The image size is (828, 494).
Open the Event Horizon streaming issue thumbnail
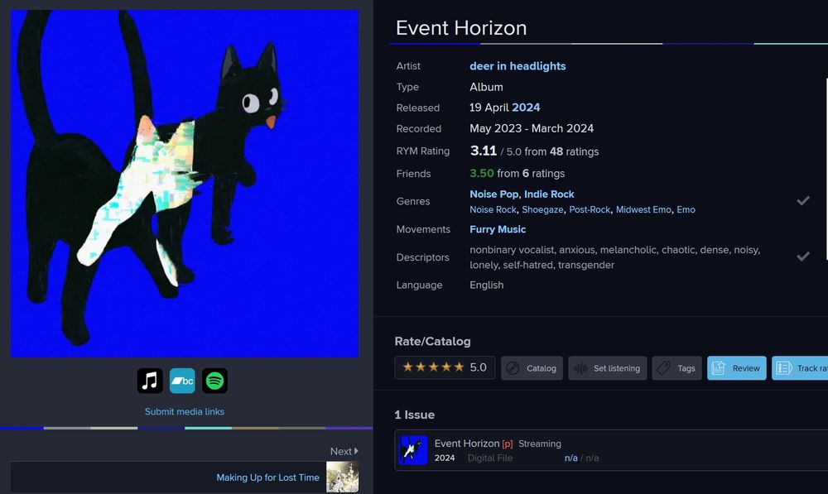413,450
